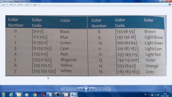Open the volume speaker tray icon

[158, 95]
